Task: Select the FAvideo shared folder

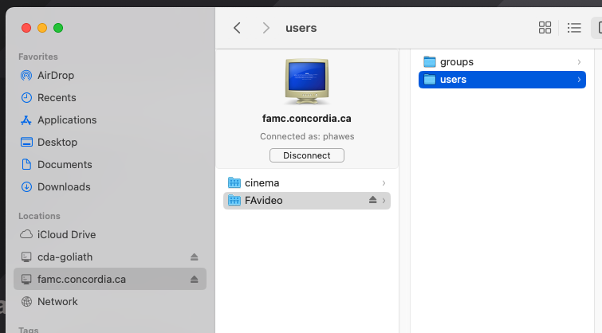Action: pyautogui.click(x=307, y=200)
